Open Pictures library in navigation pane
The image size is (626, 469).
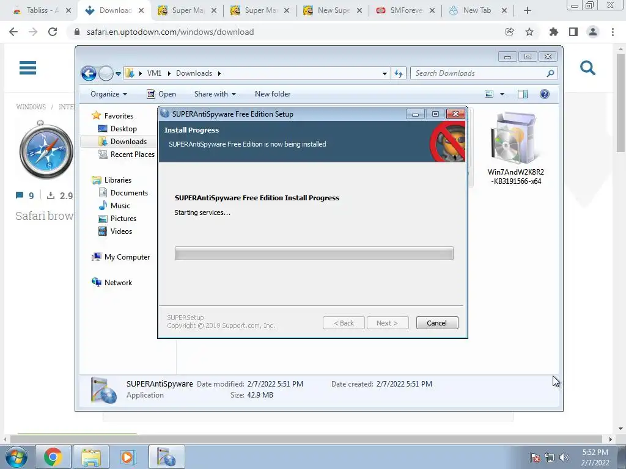[117, 219]
